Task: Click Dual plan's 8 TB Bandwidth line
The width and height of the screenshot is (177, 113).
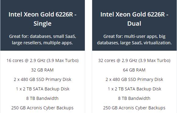Action: 134,98
